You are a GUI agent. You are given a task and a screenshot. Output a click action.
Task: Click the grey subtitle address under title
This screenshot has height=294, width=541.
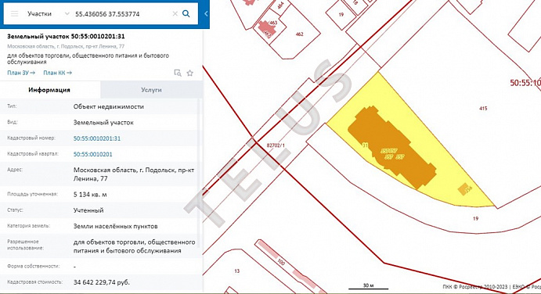[x=66, y=46]
